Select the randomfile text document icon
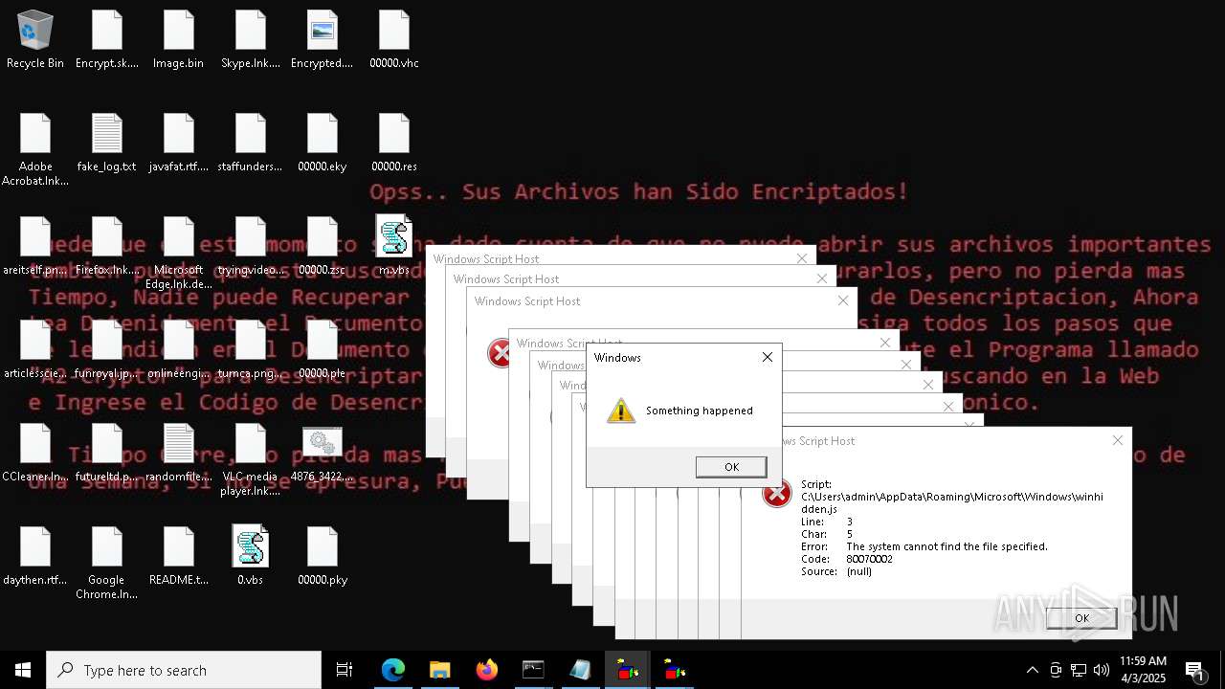Viewport: 1225px width, 689px height. coord(179,453)
